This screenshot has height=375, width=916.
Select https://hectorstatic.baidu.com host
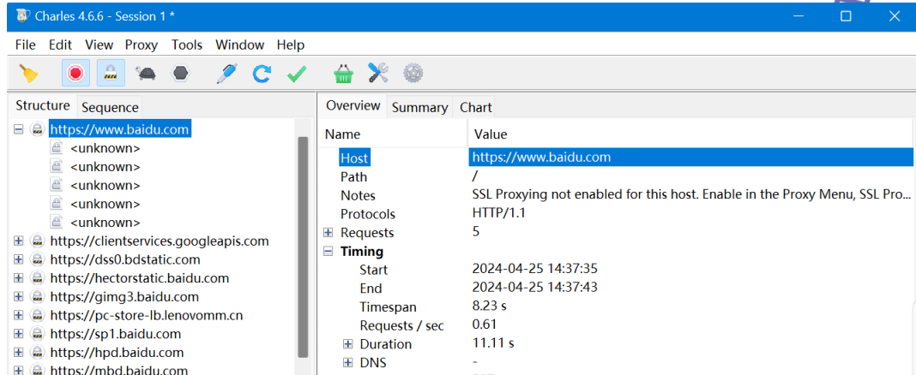click(140, 278)
